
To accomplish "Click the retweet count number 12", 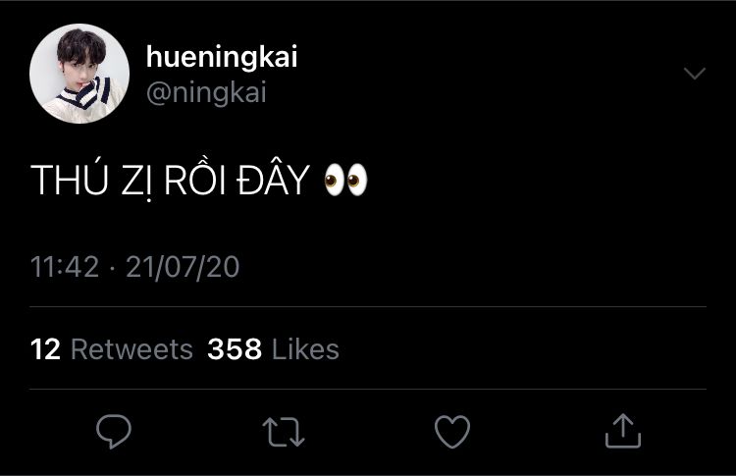I will pyautogui.click(x=46, y=349).
